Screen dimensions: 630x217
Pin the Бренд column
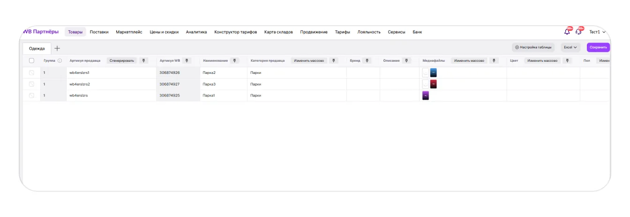tap(367, 61)
